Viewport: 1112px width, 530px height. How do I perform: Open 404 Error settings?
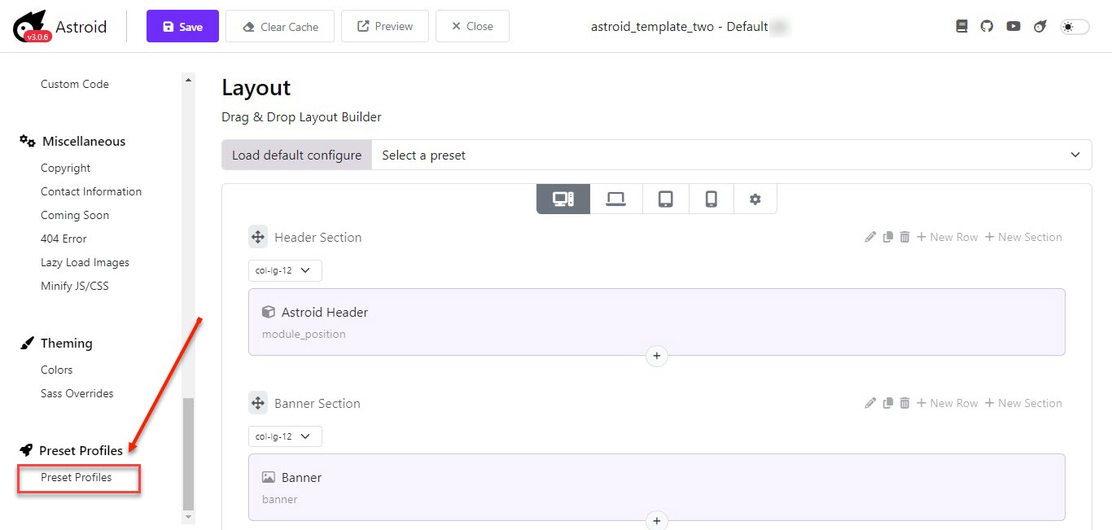coord(63,239)
